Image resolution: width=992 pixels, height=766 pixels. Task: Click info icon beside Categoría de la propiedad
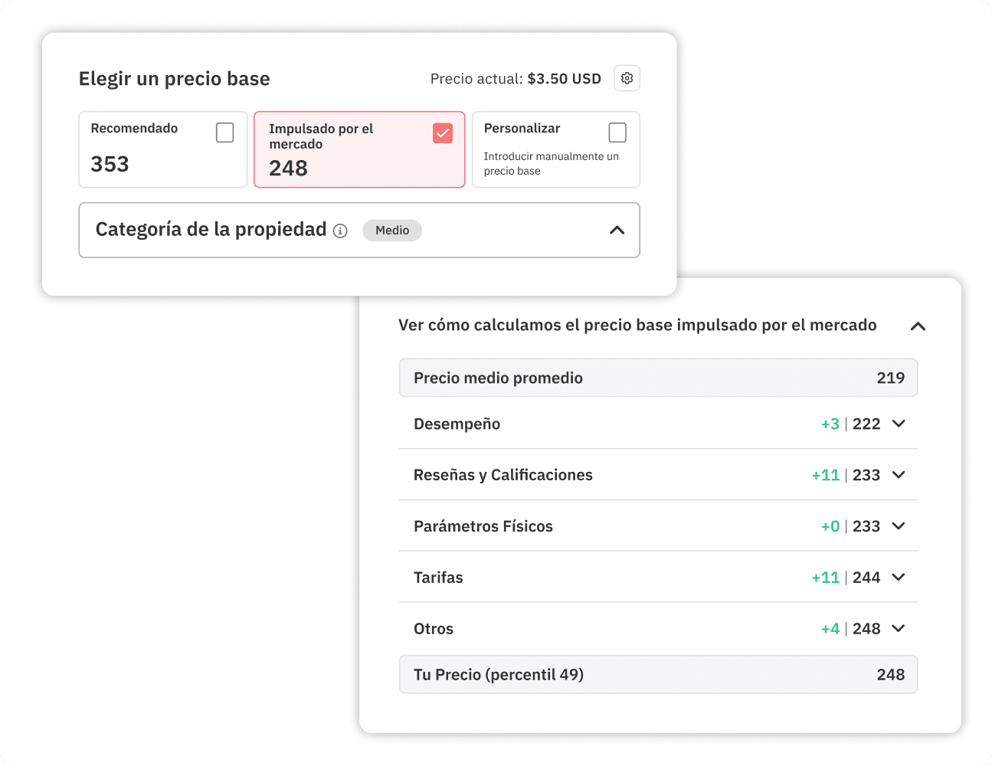[341, 231]
